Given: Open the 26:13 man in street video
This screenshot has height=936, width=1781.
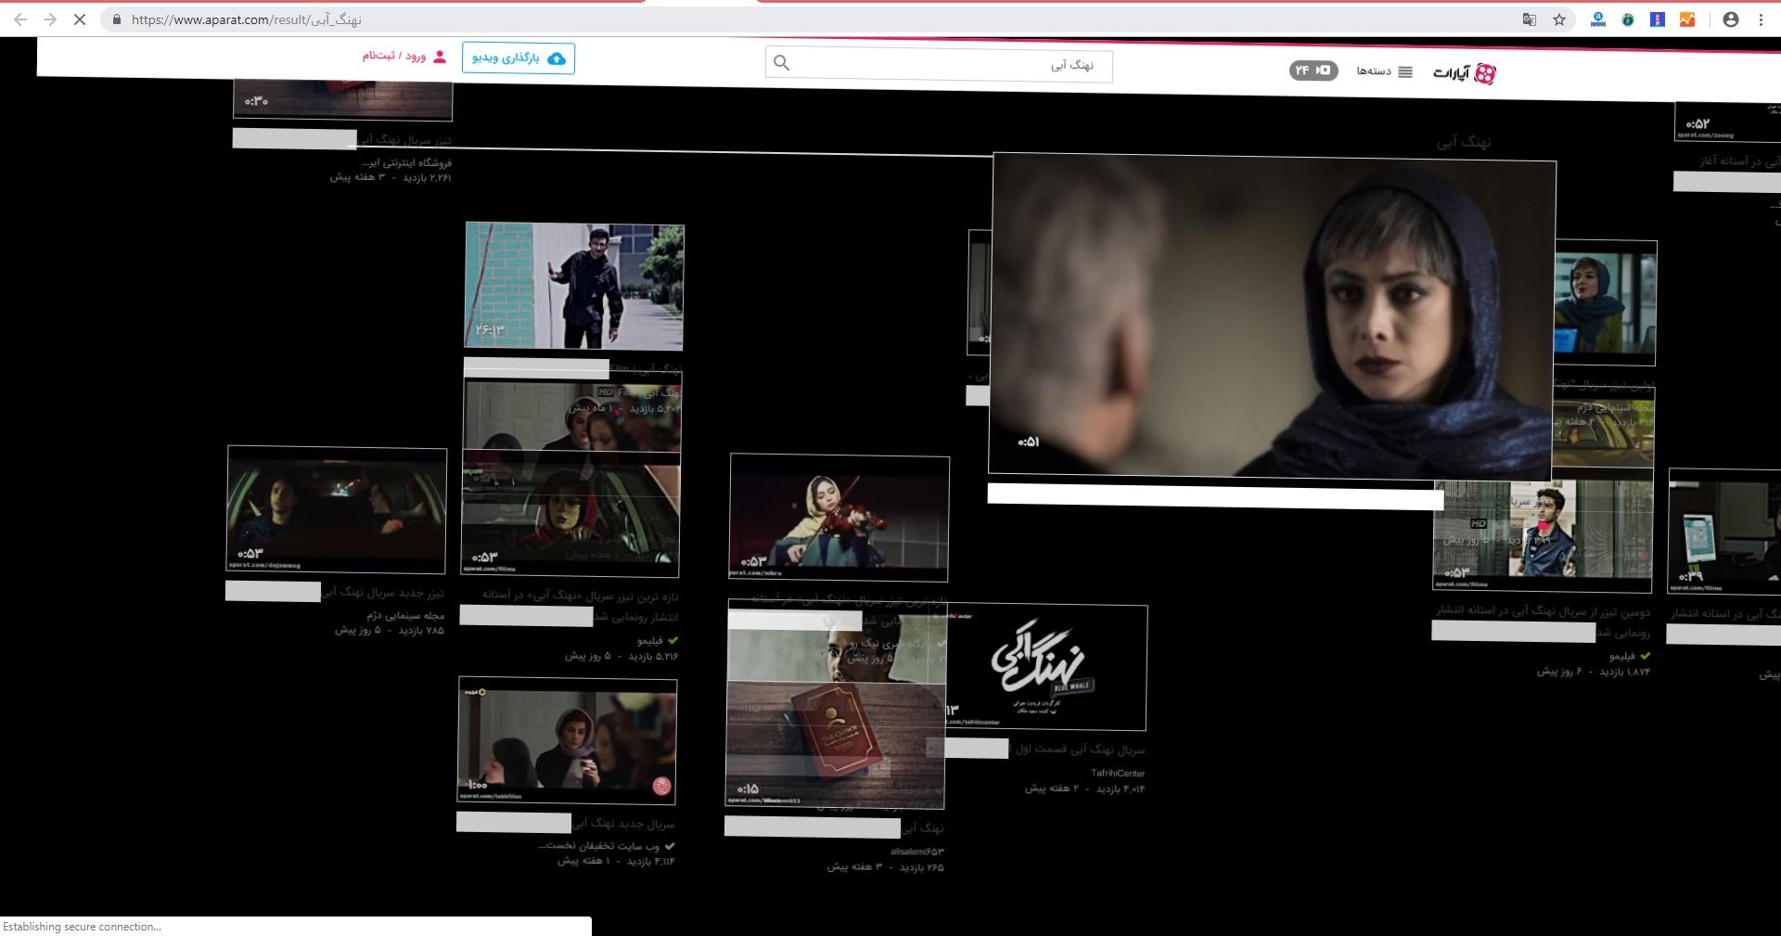Looking at the screenshot, I should point(574,286).
